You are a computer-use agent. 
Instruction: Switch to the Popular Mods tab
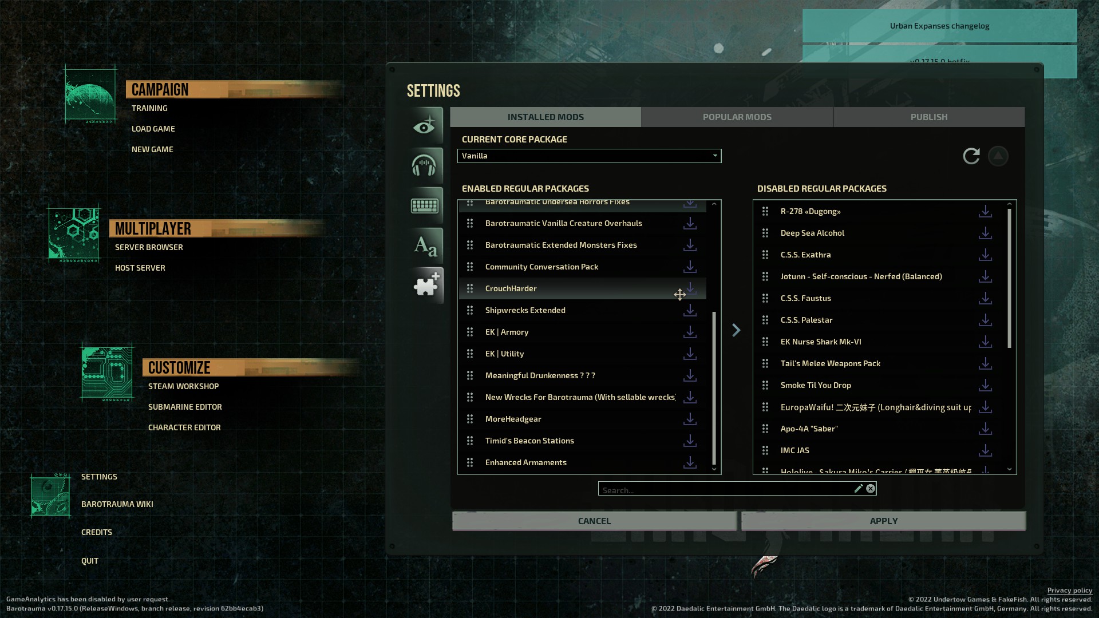click(x=737, y=117)
